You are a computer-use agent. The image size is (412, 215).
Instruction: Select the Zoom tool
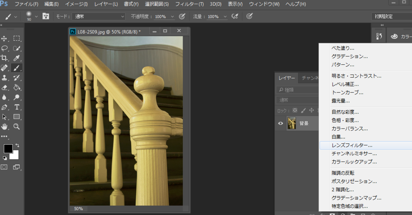click(x=16, y=127)
